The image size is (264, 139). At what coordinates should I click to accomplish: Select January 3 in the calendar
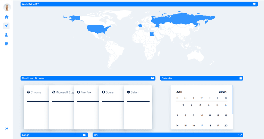pos(200,105)
